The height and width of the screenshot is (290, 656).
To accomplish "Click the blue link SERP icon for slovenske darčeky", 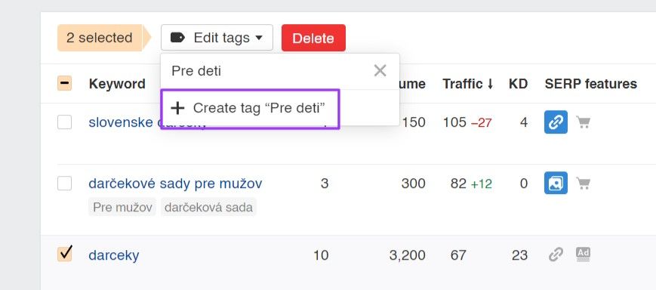I will pos(556,122).
